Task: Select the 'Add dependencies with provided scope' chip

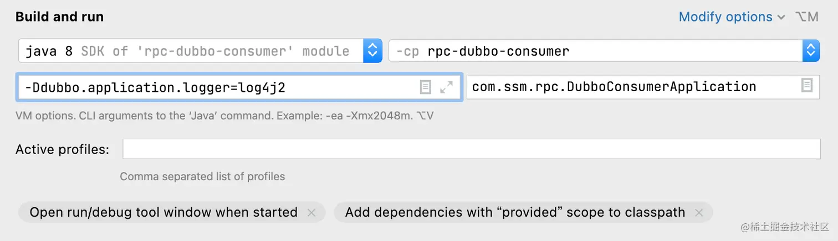Action: point(523,212)
